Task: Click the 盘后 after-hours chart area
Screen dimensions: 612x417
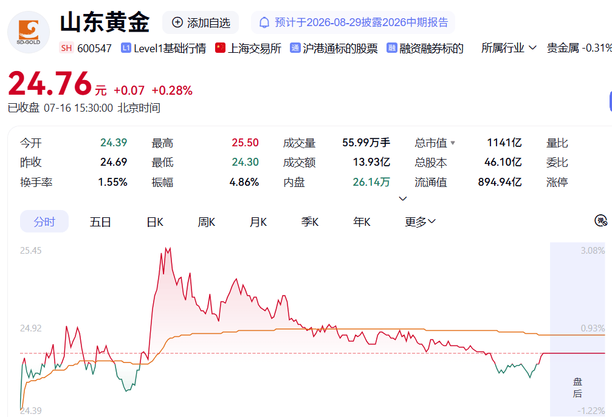Action: tap(577, 330)
